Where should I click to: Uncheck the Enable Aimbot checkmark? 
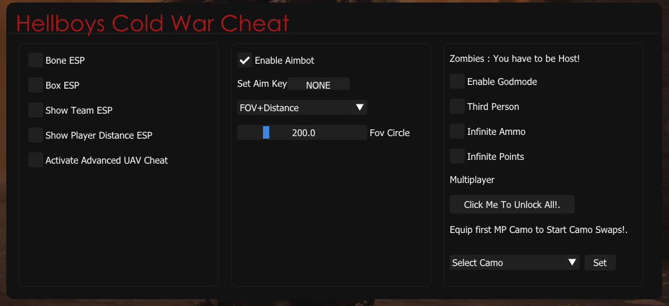click(x=245, y=60)
